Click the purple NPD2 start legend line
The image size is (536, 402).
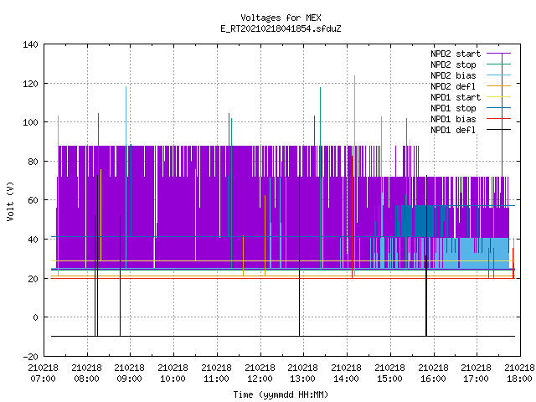[499, 54]
